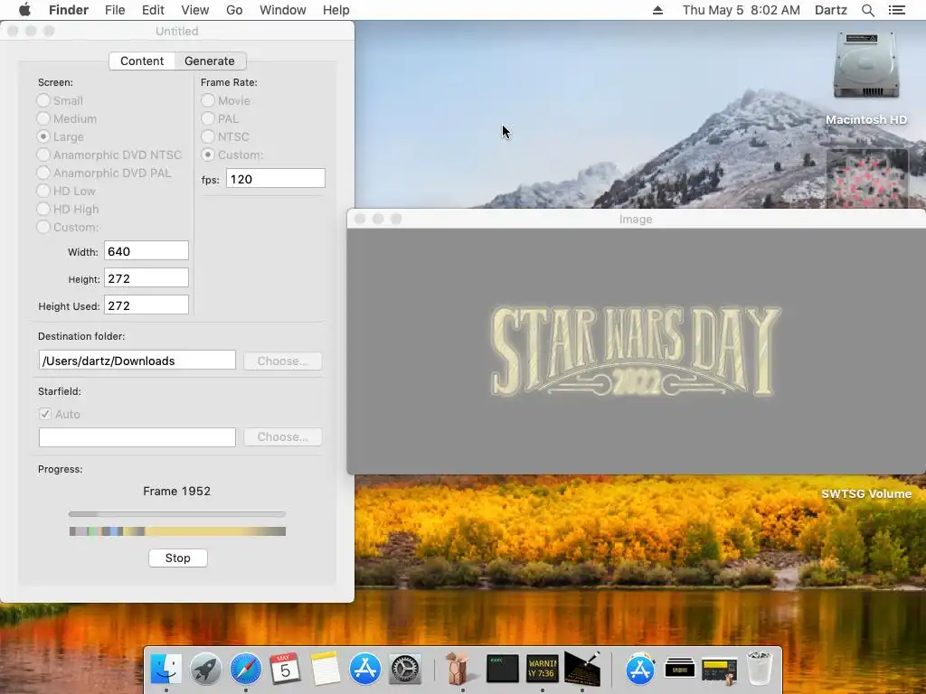This screenshot has height=694, width=926.
Task: Choose HD Low screen size
Action: 43,191
